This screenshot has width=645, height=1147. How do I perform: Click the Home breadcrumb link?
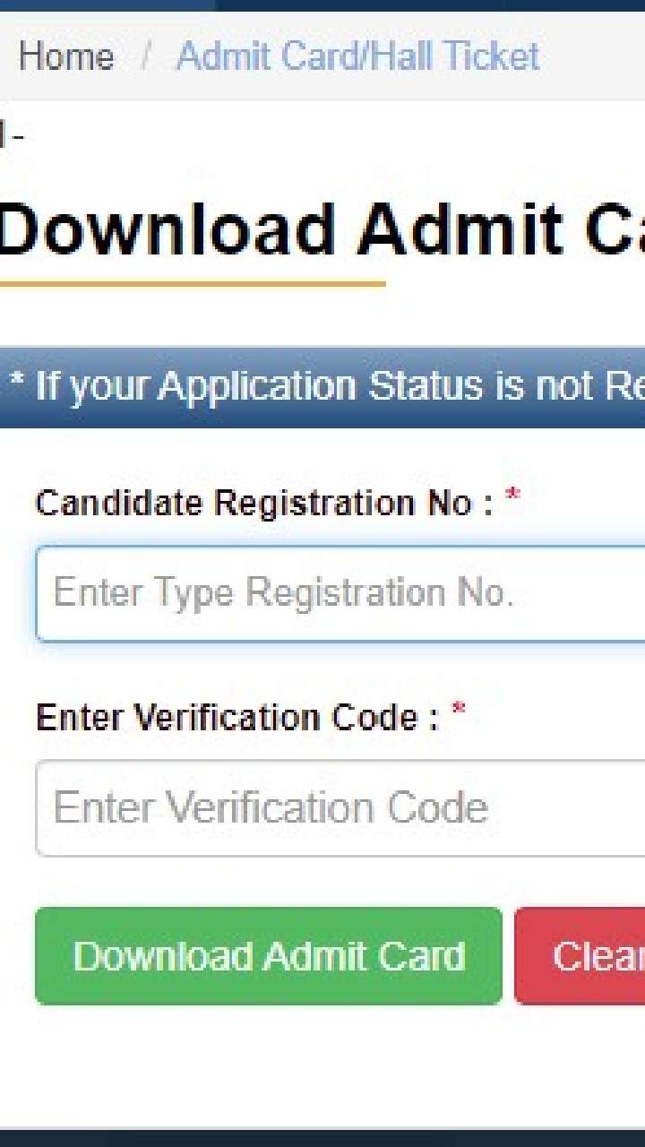tap(65, 57)
